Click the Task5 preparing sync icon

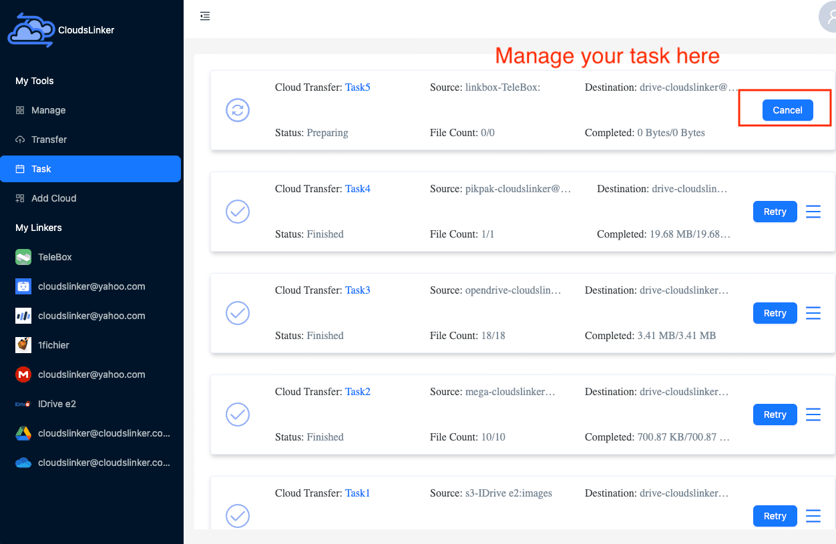tap(238, 110)
